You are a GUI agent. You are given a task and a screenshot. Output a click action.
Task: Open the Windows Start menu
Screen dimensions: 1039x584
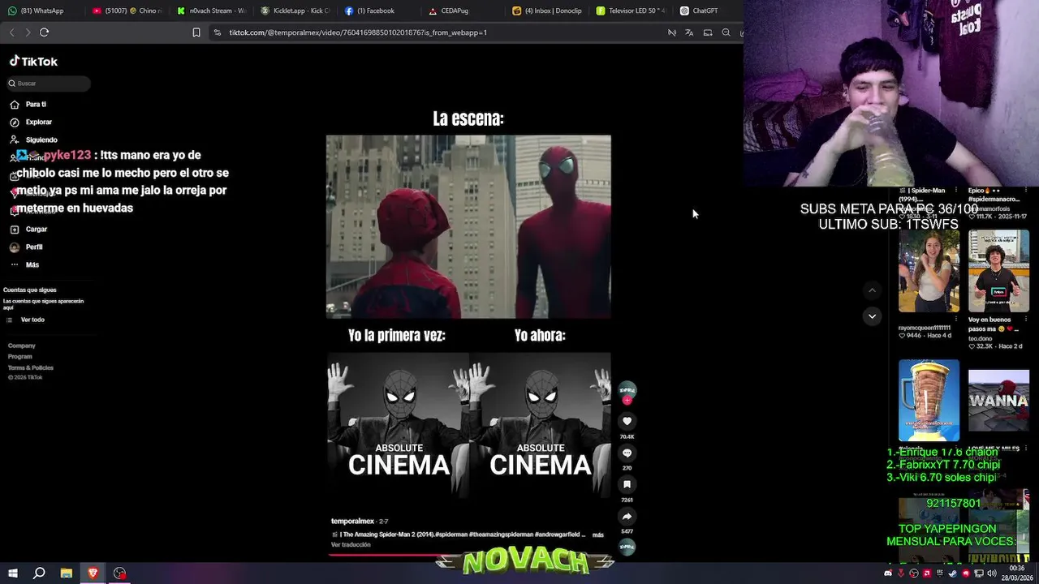pyautogui.click(x=12, y=573)
